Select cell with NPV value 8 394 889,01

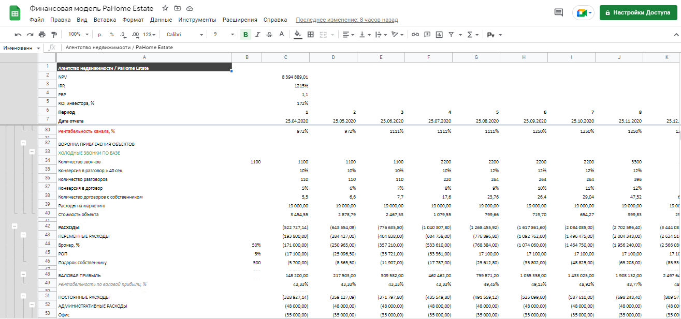click(286, 77)
